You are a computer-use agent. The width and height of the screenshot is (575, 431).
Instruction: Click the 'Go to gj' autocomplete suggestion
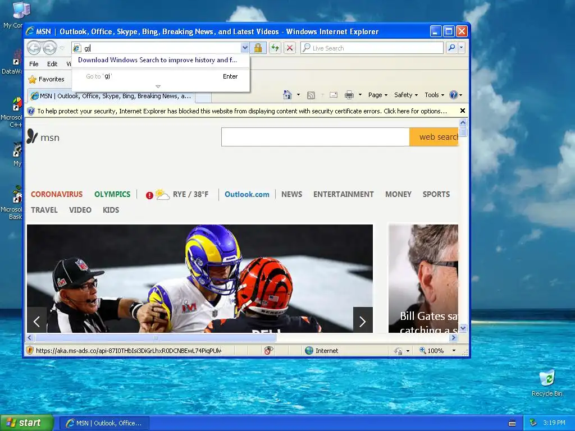tap(161, 76)
